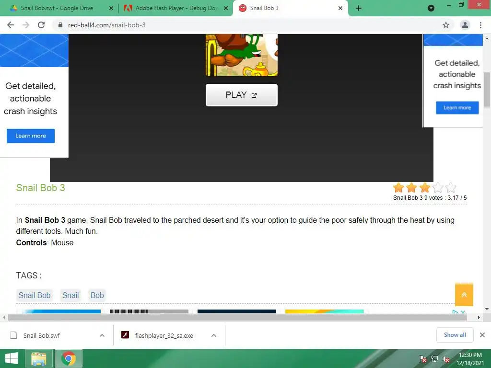Viewport: 491px width, 368px height.
Task: Close the Adobe Flash Player tab
Action: point(226,8)
